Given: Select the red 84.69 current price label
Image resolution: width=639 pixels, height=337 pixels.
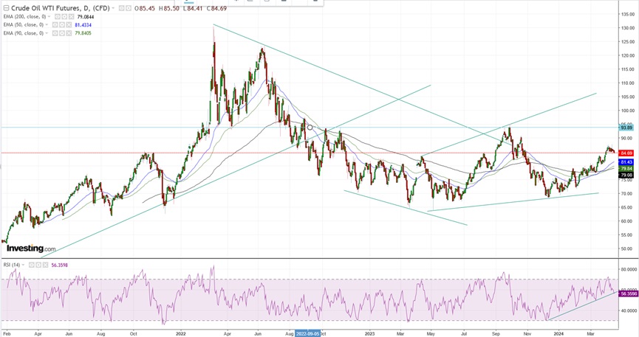Looking at the screenshot, I should click(x=626, y=153).
